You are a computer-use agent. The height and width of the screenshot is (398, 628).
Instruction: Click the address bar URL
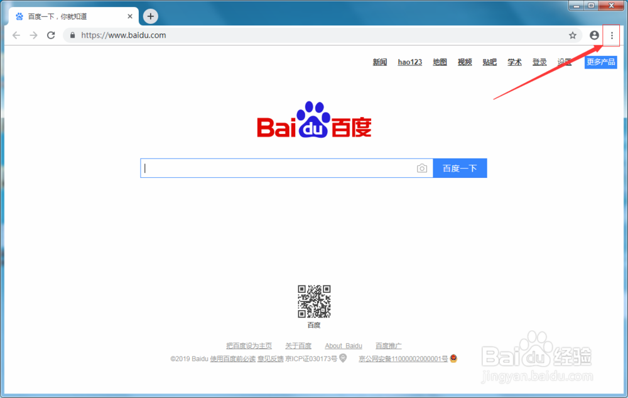123,35
